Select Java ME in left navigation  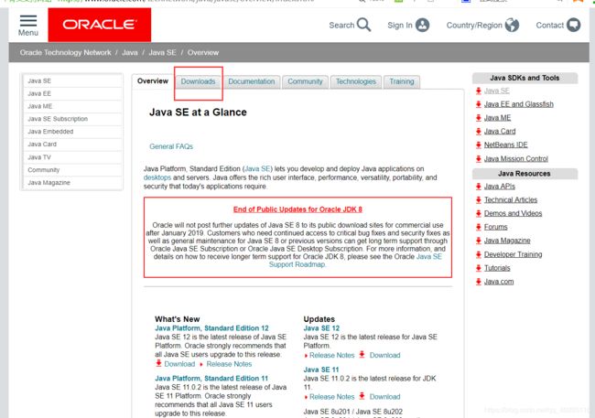click(73, 106)
